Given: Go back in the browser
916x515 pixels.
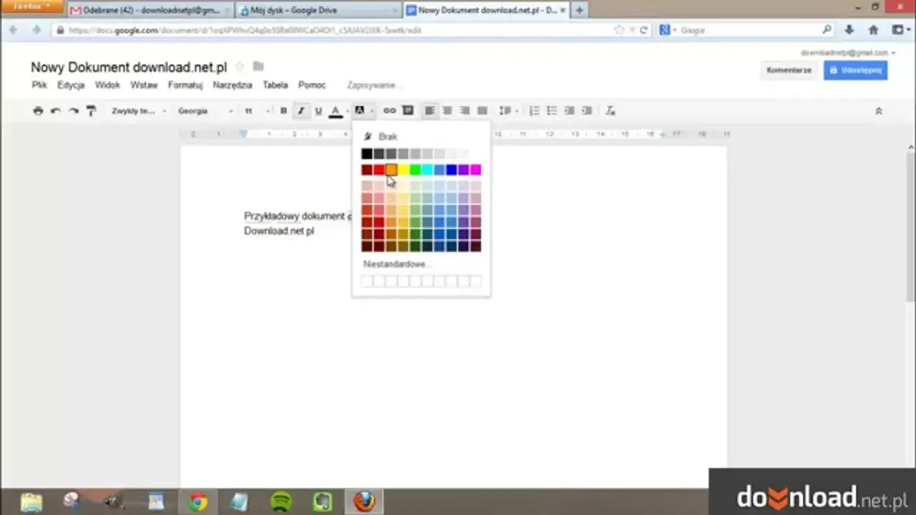Looking at the screenshot, I should [x=13, y=30].
